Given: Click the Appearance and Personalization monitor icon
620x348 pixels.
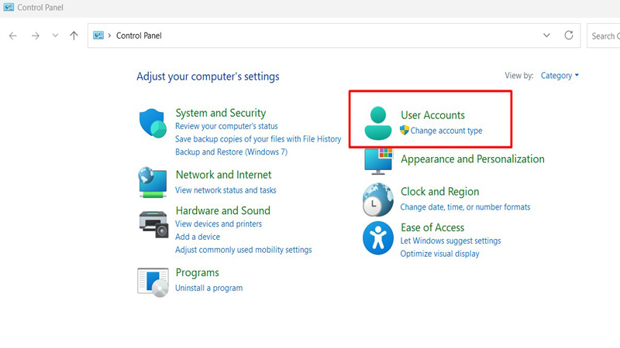Looking at the screenshot, I should pyautogui.click(x=378, y=161).
